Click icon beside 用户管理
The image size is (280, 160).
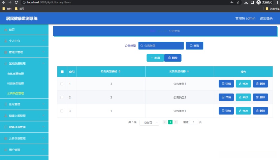coord(6,150)
